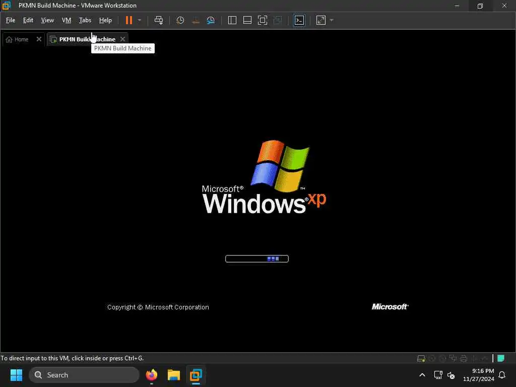Screen dimensions: 516x387
Task: Click the USB controller status icon
Action: [x=484, y=358]
